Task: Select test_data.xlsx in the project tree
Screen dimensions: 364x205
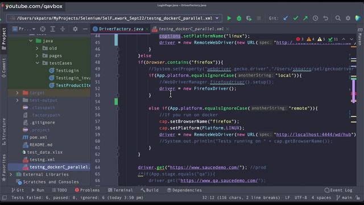Action: pos(43,152)
